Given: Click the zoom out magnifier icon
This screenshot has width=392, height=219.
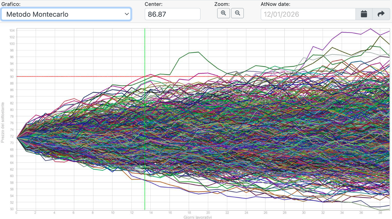Looking at the screenshot, I should pyautogui.click(x=237, y=13).
